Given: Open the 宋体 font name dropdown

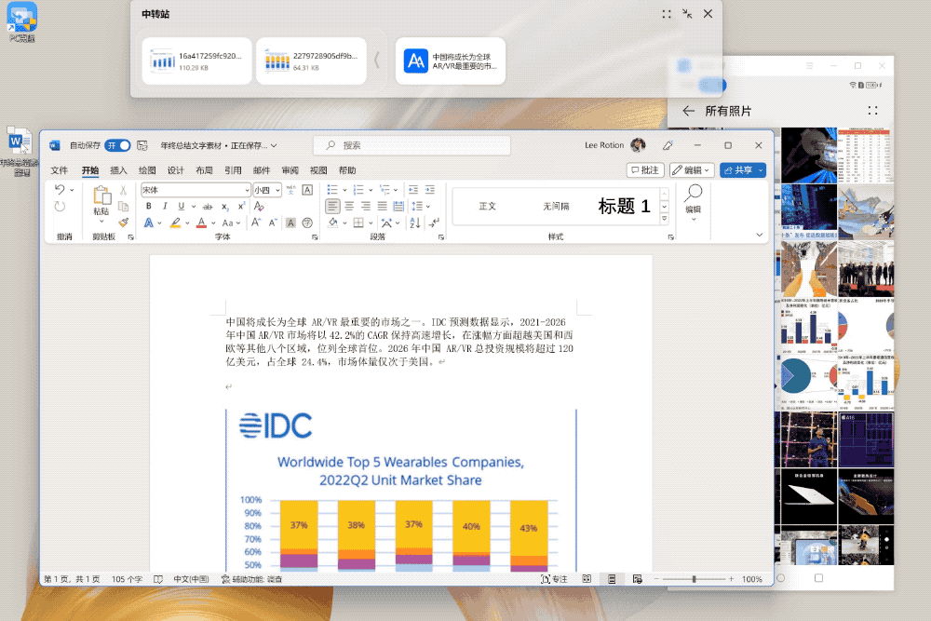Looking at the screenshot, I should pos(196,190).
